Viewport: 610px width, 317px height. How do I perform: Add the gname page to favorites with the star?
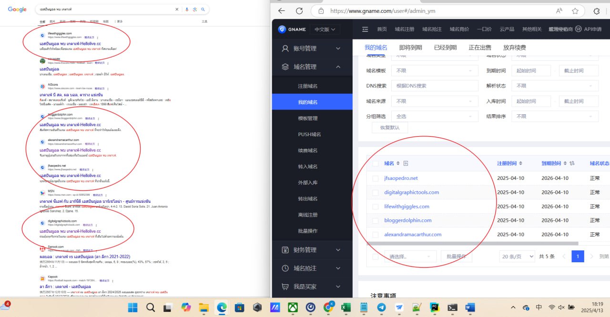(x=575, y=11)
